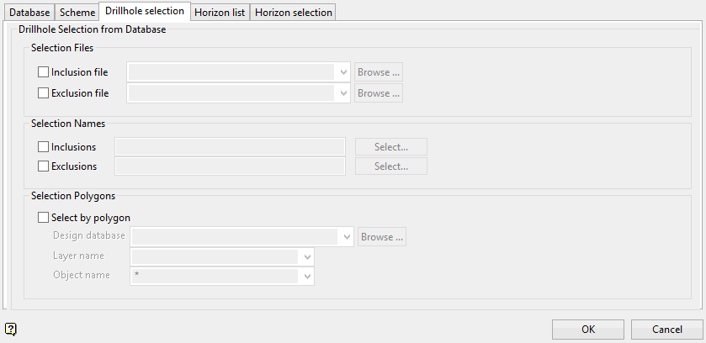Click Browse for the Inclusion file
The image size is (706, 343).
point(379,72)
